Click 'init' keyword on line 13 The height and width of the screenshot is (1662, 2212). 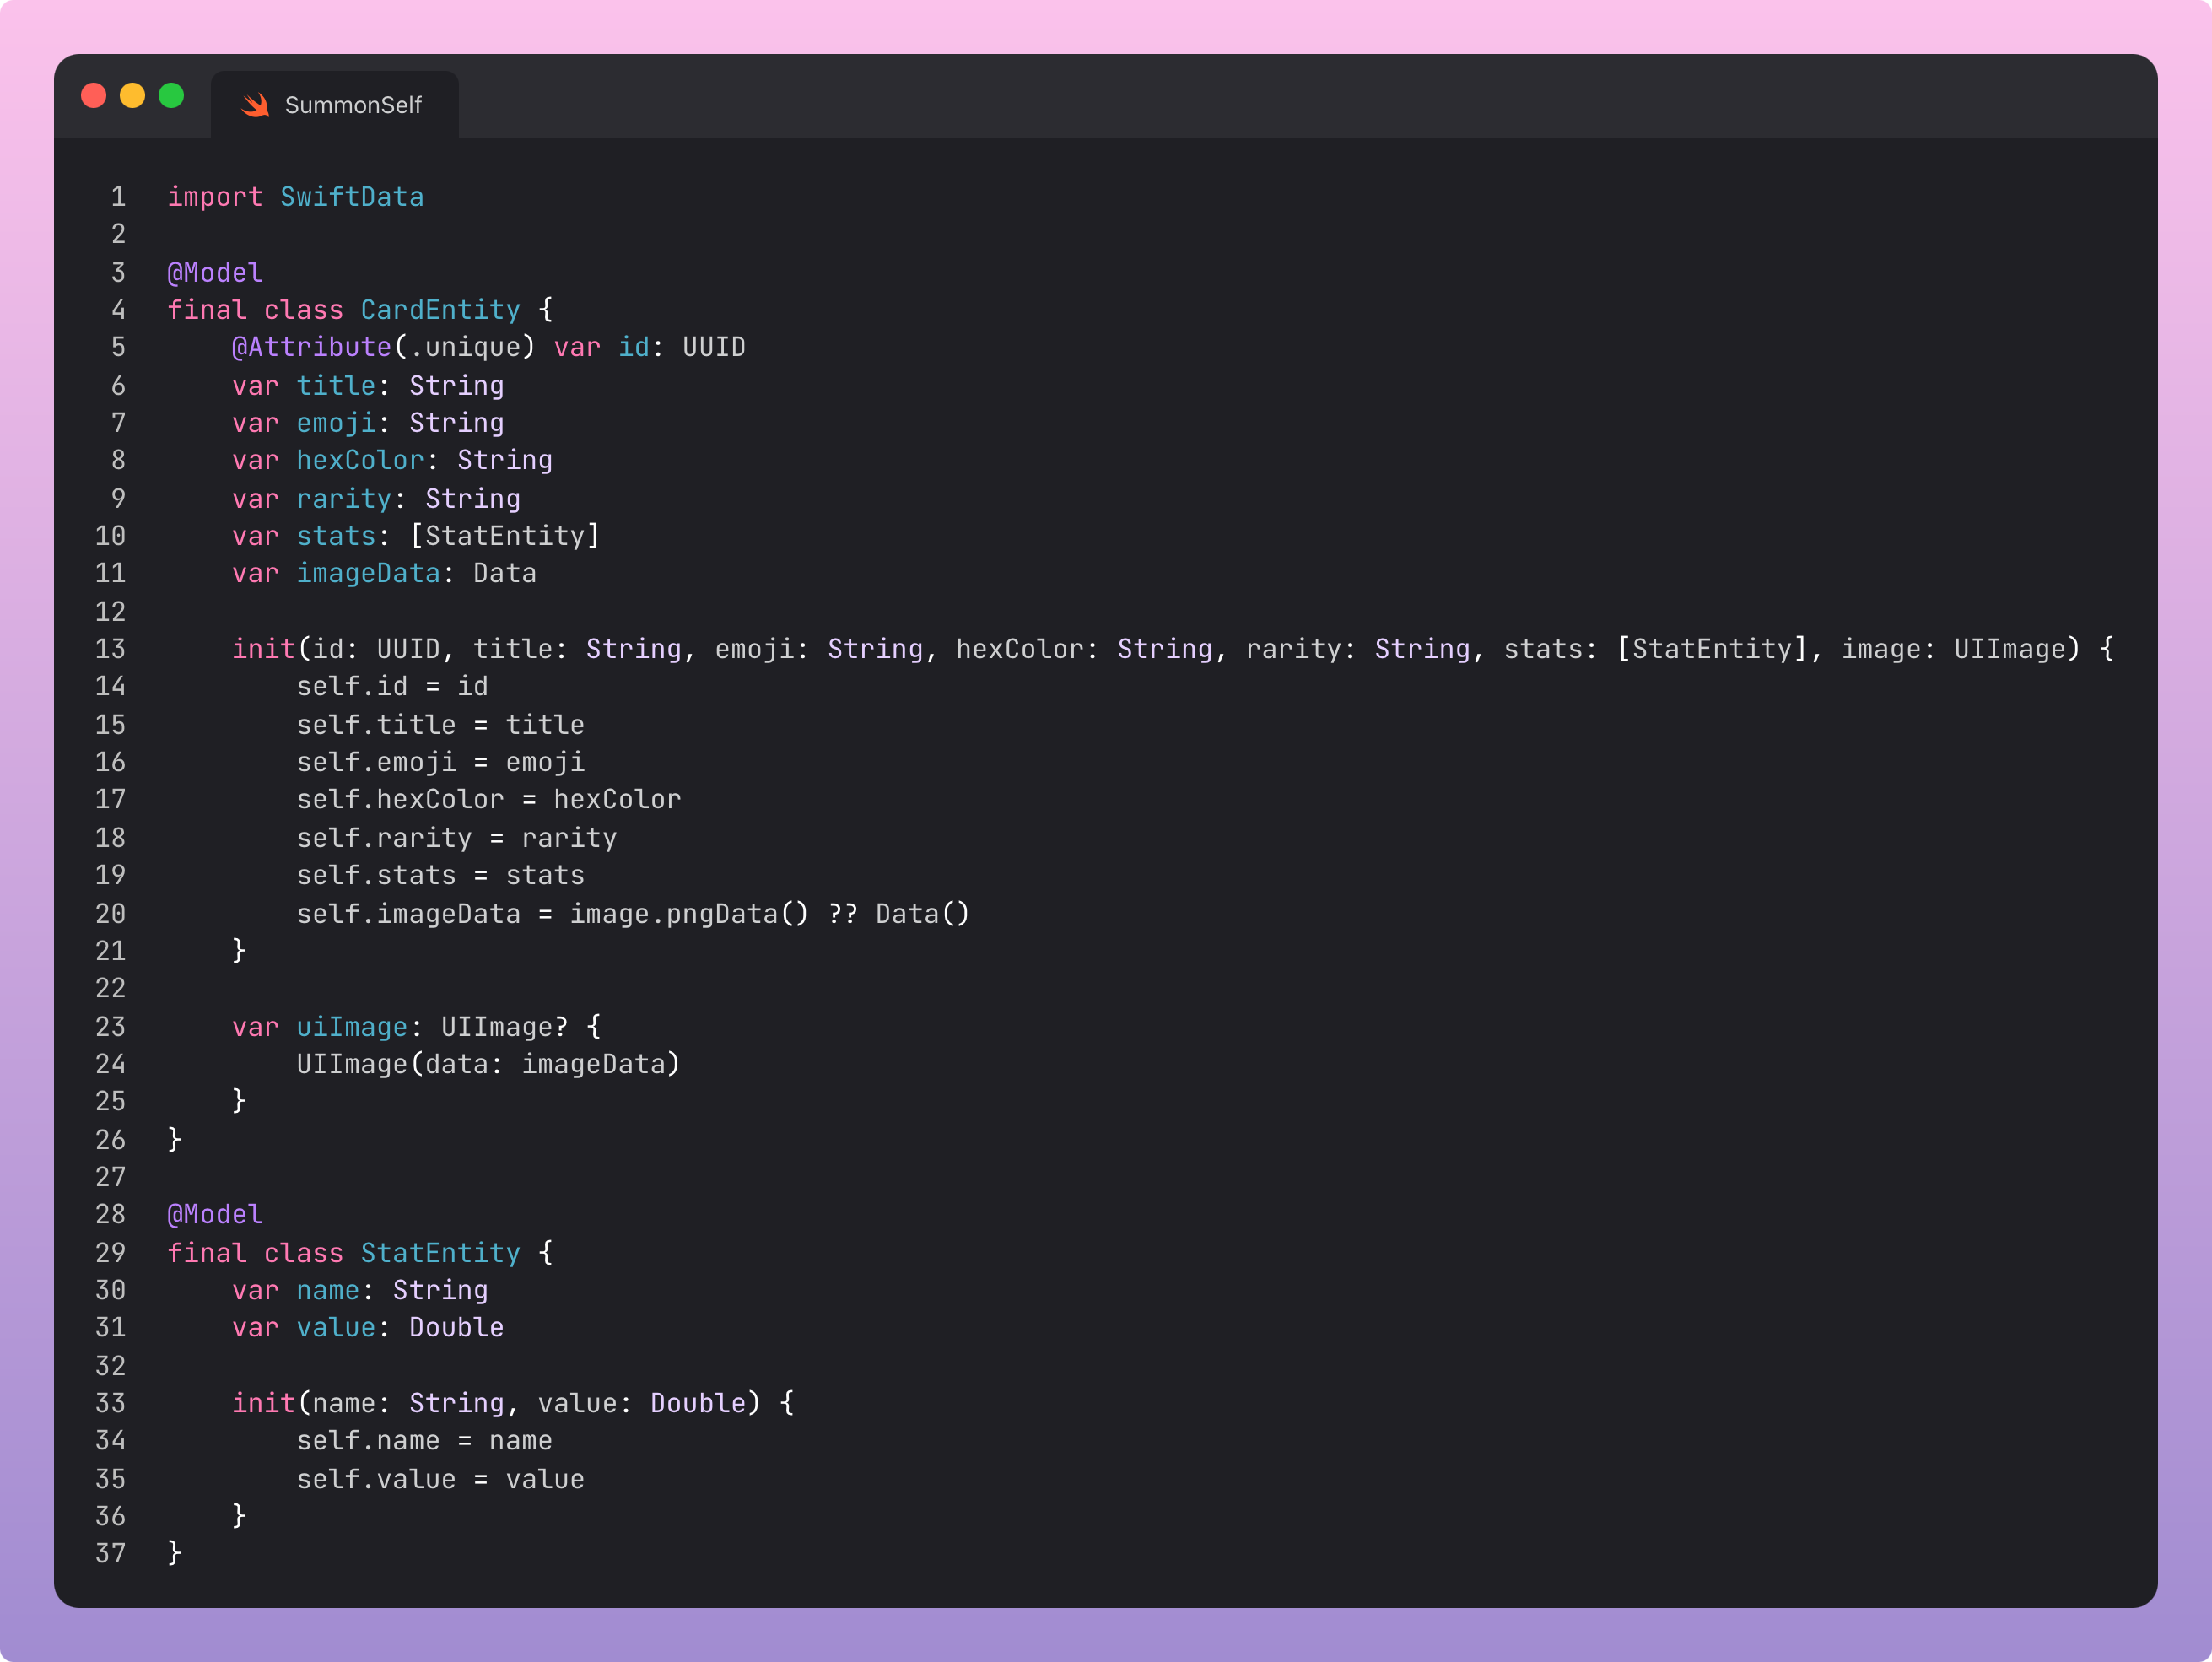point(263,649)
